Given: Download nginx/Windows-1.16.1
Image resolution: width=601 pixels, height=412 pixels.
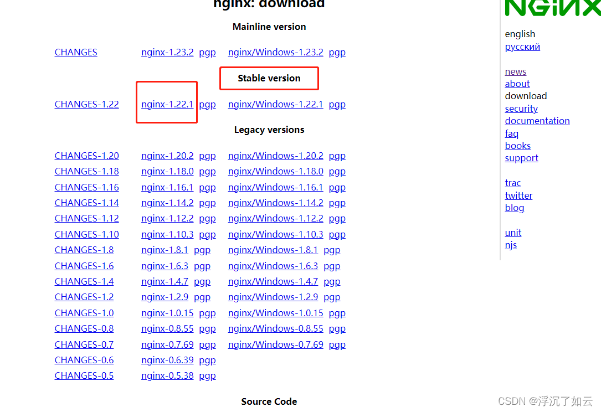Looking at the screenshot, I should (x=276, y=187).
